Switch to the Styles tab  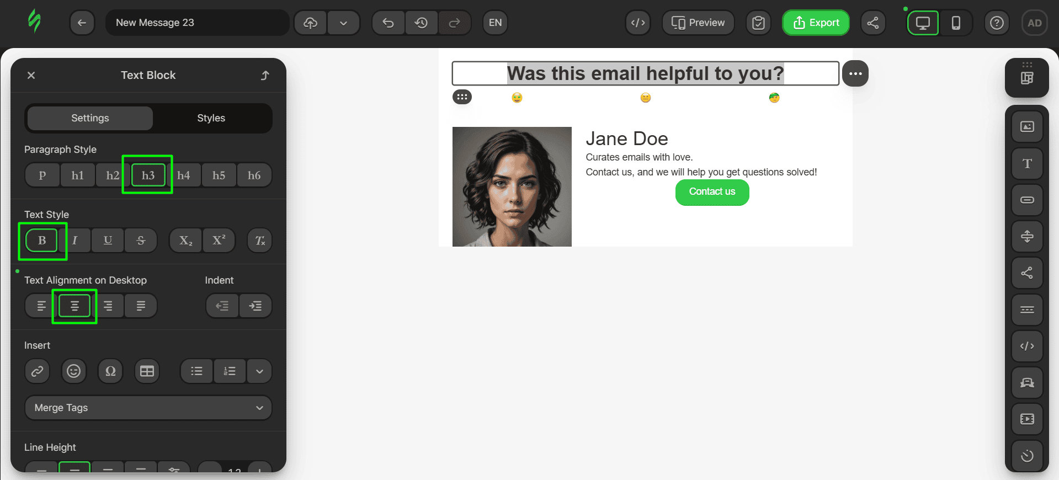(x=211, y=118)
